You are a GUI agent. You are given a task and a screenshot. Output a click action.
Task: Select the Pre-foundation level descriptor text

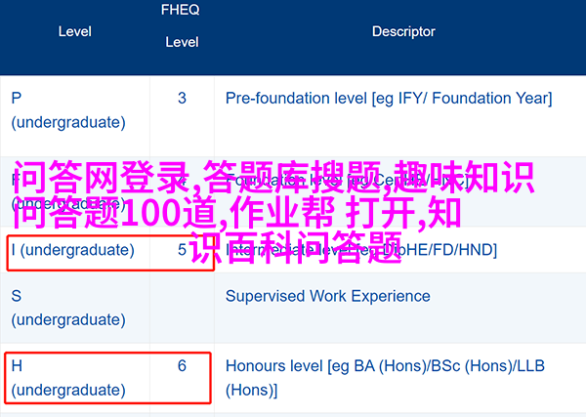(x=389, y=99)
